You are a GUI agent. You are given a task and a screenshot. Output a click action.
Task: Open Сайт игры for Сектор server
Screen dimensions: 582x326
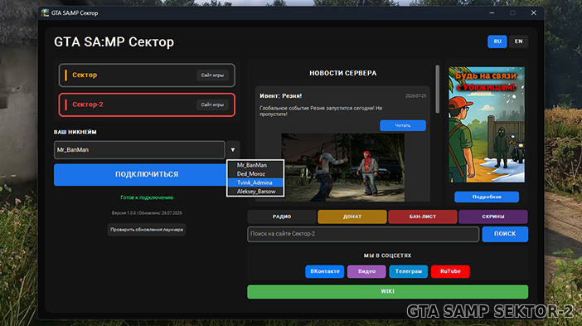212,75
